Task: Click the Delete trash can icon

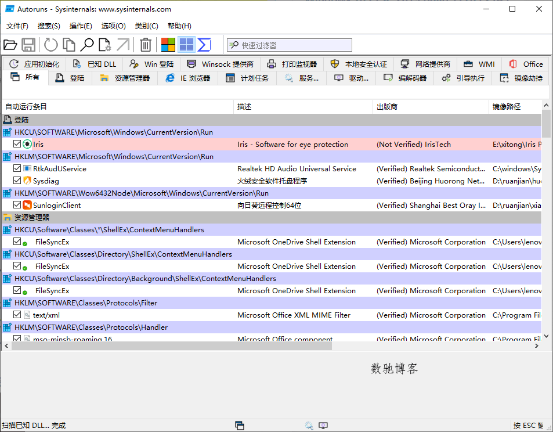Action: coord(145,45)
